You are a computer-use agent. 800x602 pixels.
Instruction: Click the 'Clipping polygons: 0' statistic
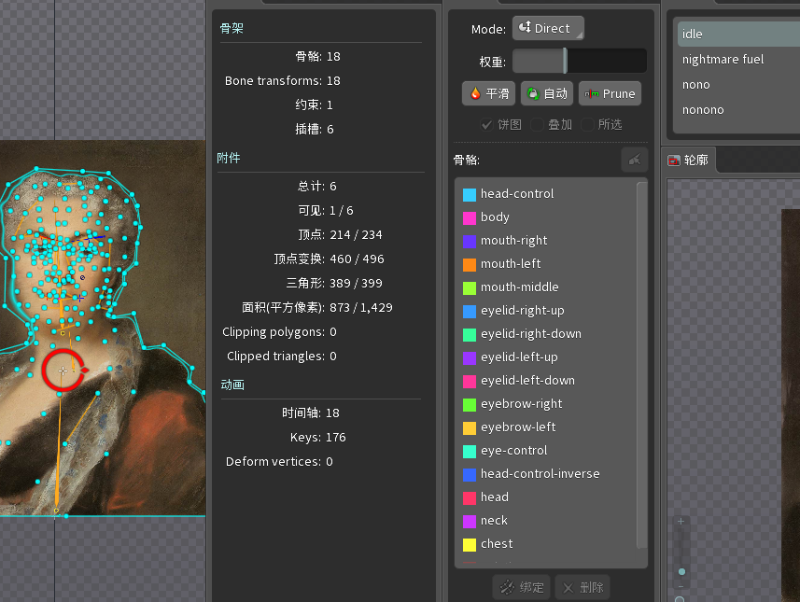click(x=280, y=332)
